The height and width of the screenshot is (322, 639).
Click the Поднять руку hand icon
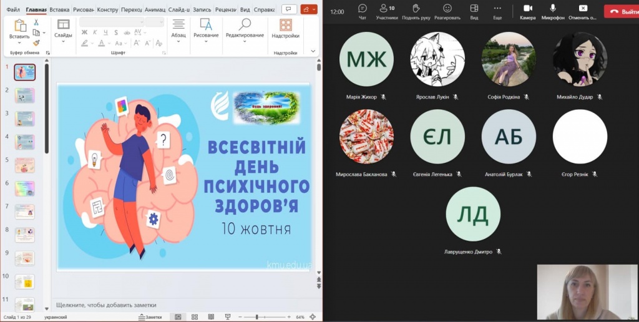[416, 11]
